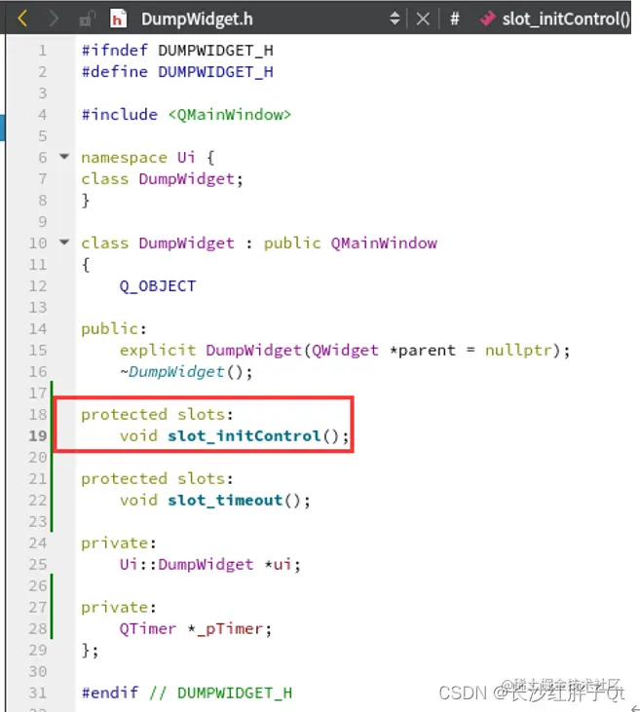Click the explicit DumpWidget constructor

click(x=345, y=350)
